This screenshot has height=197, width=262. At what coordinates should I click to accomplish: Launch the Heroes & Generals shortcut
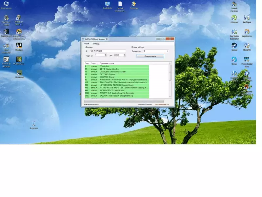6,62
